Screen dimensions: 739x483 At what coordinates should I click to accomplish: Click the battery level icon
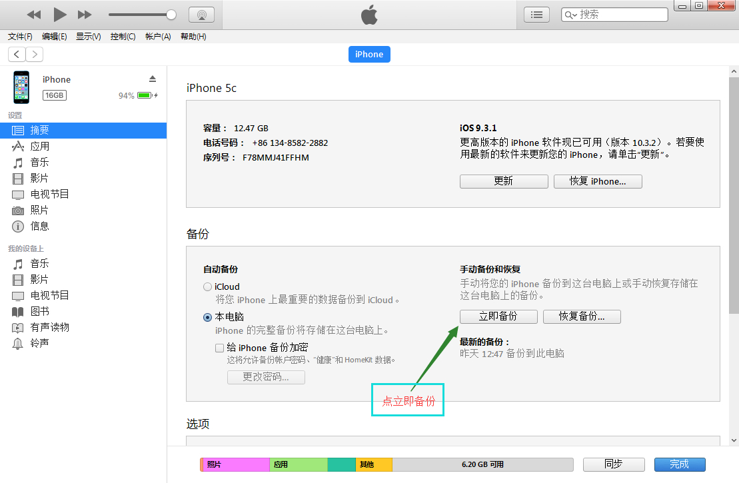pos(145,95)
